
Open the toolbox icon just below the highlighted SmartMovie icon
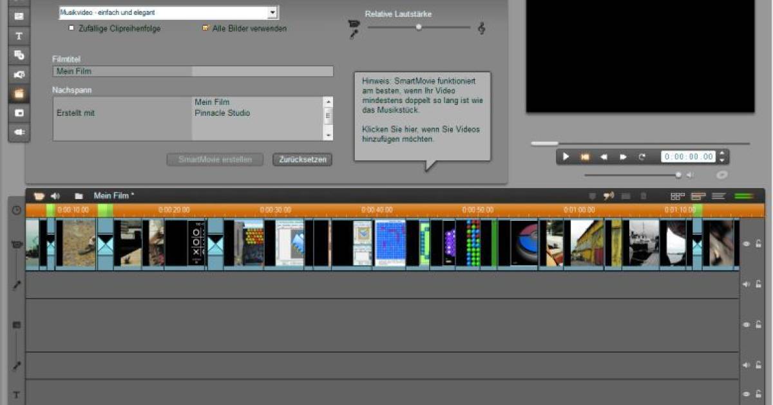coord(19,113)
